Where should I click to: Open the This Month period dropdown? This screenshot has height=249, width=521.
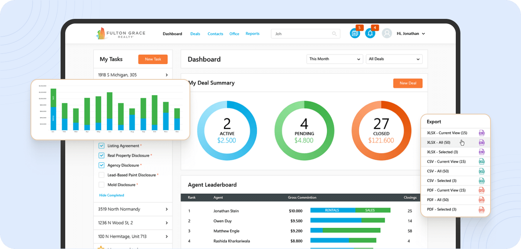(335, 59)
